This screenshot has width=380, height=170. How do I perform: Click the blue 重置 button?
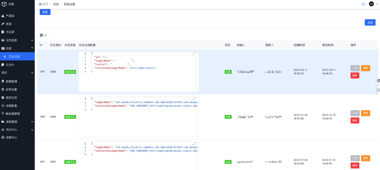(45, 12)
